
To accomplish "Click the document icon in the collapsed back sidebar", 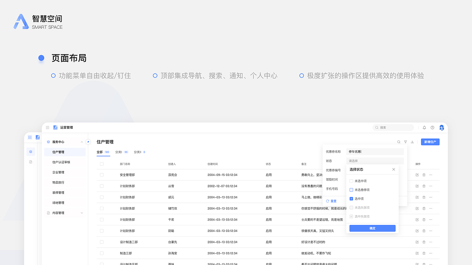I will pyautogui.click(x=31, y=162).
